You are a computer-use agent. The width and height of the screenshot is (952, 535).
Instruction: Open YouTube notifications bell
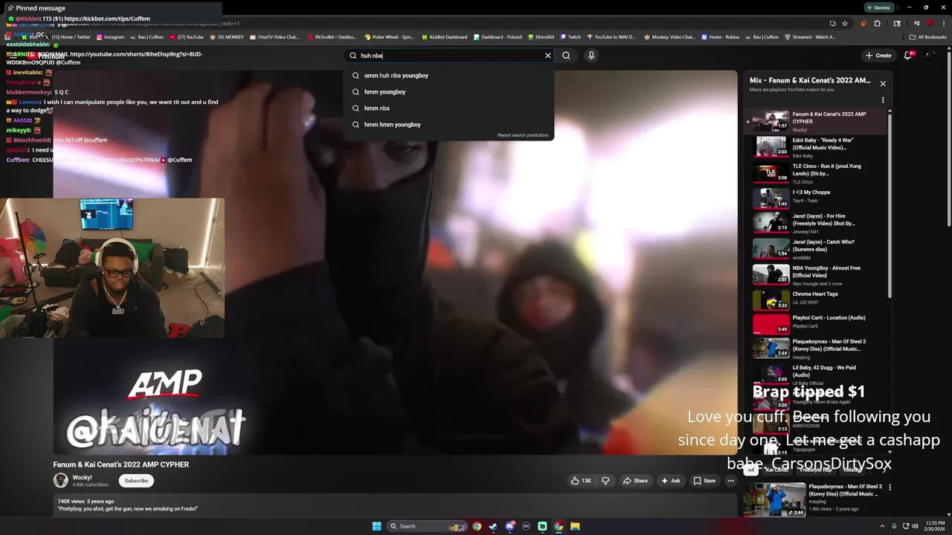pos(908,55)
